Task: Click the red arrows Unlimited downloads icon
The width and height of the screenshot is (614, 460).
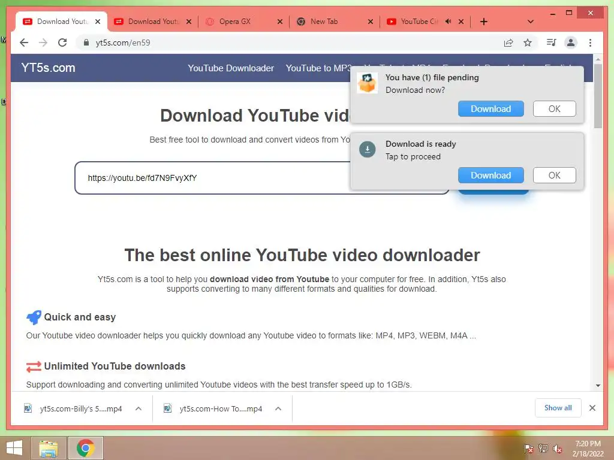Action: pyautogui.click(x=34, y=367)
